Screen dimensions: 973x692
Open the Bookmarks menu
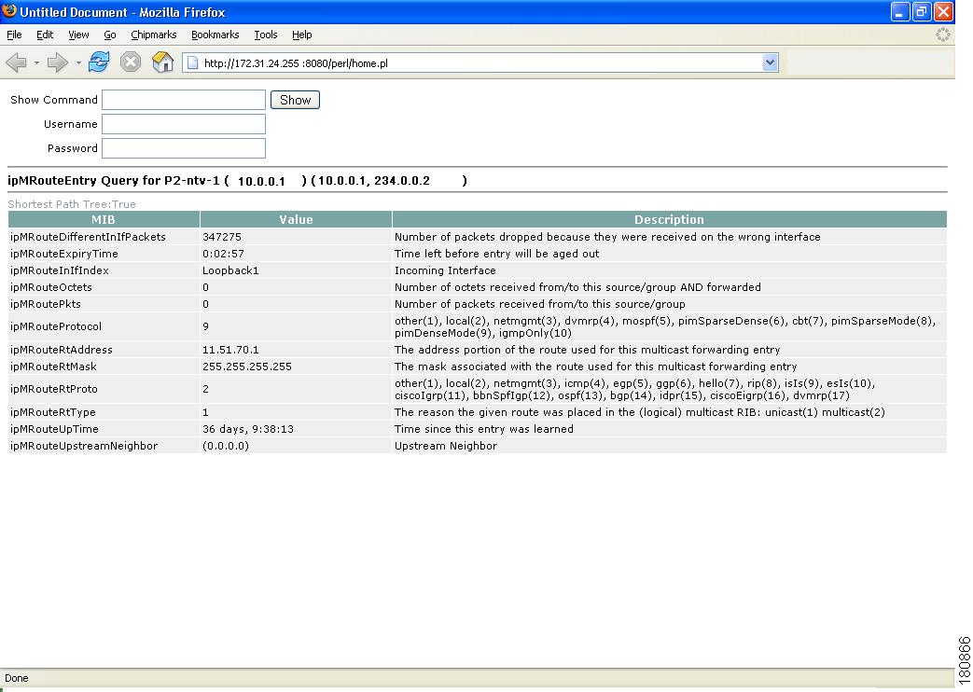click(215, 35)
